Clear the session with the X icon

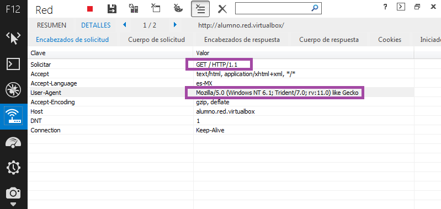222,9
